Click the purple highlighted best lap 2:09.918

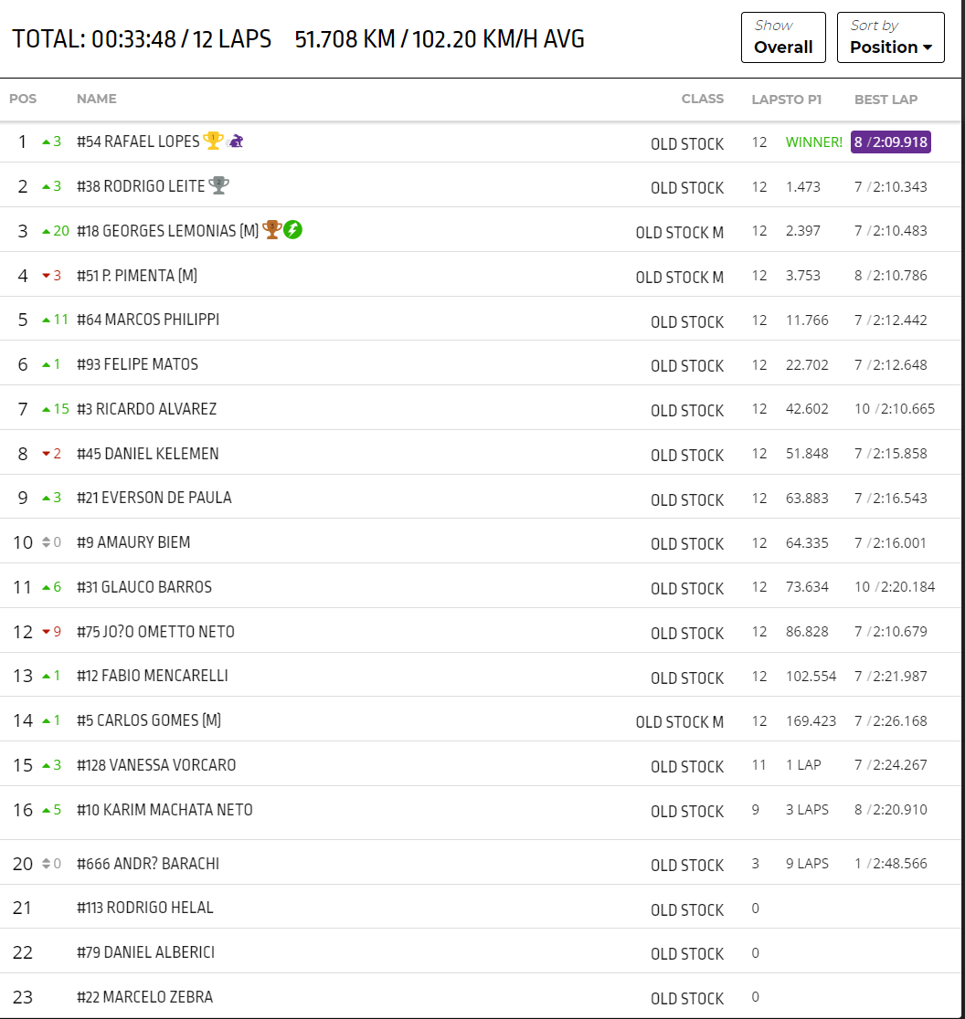(x=890, y=142)
